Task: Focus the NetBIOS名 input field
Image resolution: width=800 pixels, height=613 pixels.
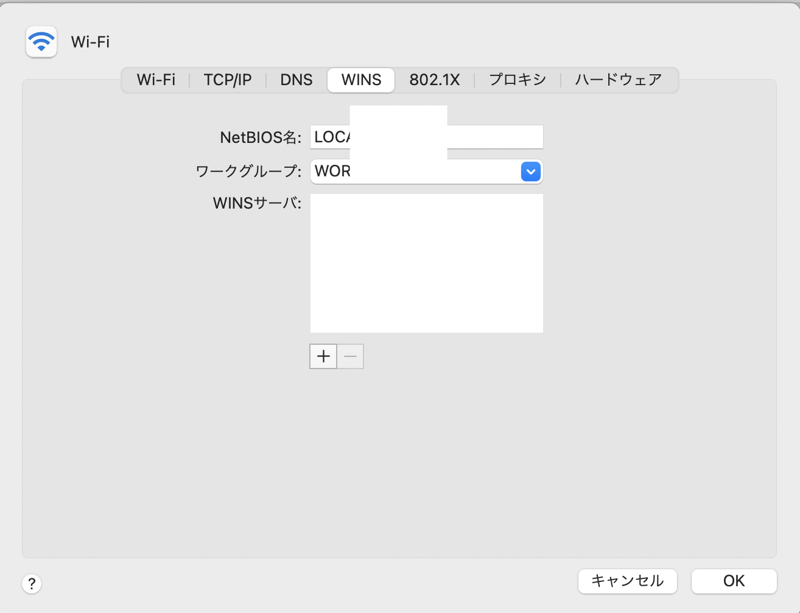Action: pos(426,137)
